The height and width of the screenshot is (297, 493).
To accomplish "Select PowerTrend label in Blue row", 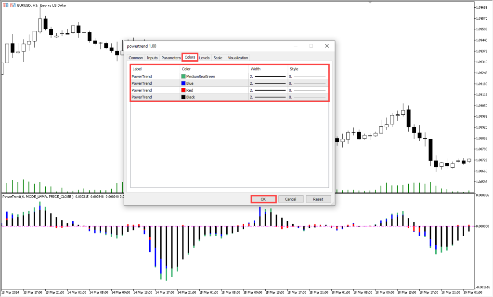I will (x=142, y=83).
